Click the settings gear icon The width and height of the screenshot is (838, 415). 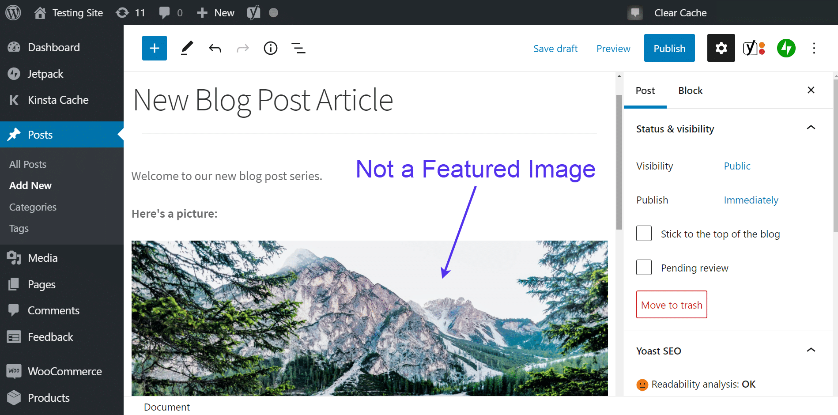(x=721, y=48)
